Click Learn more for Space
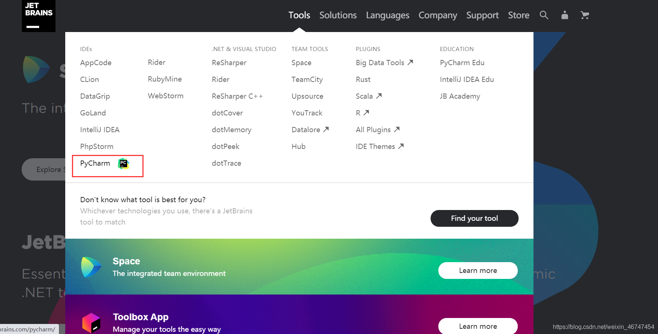Screen dimensions: 658x334 coord(478,270)
